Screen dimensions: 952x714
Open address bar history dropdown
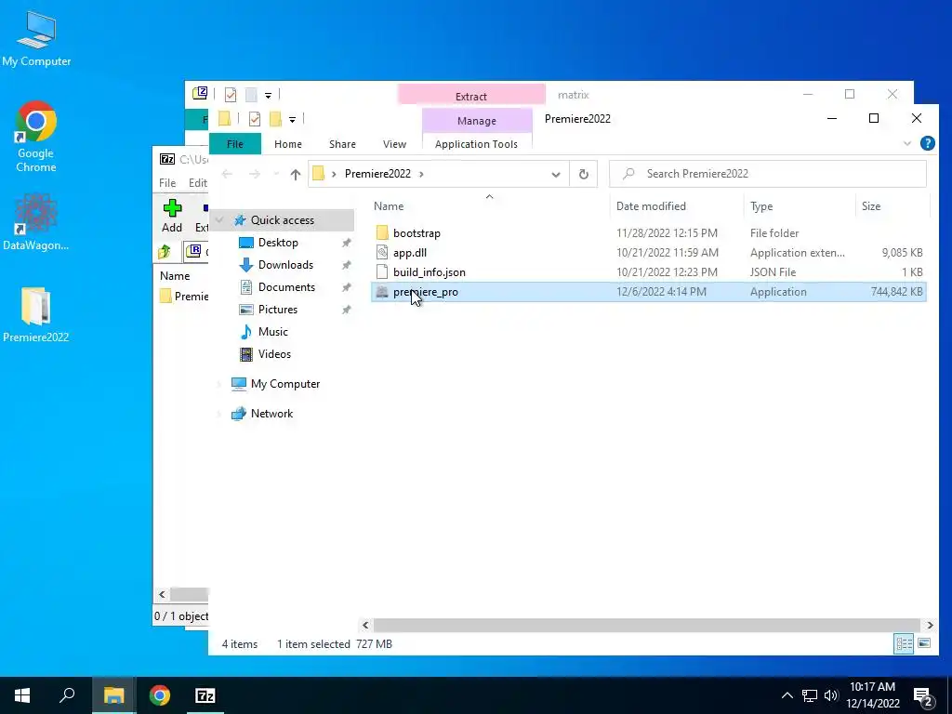(556, 174)
